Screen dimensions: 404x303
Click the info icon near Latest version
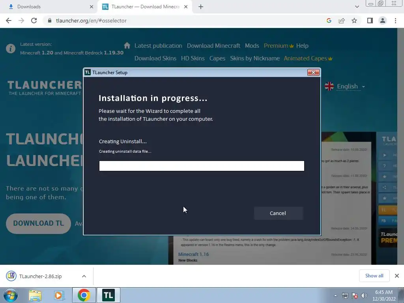point(11,49)
